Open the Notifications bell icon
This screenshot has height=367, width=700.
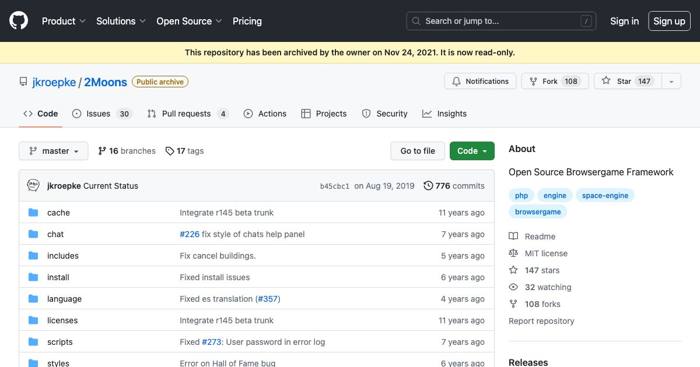(x=456, y=81)
